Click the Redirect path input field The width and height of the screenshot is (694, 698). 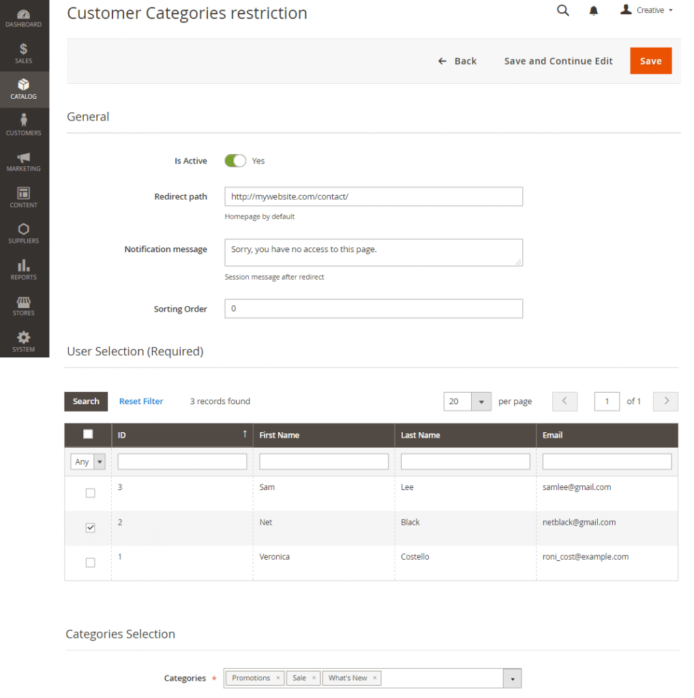[x=373, y=196]
